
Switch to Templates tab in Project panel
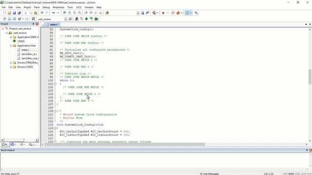(33, 144)
